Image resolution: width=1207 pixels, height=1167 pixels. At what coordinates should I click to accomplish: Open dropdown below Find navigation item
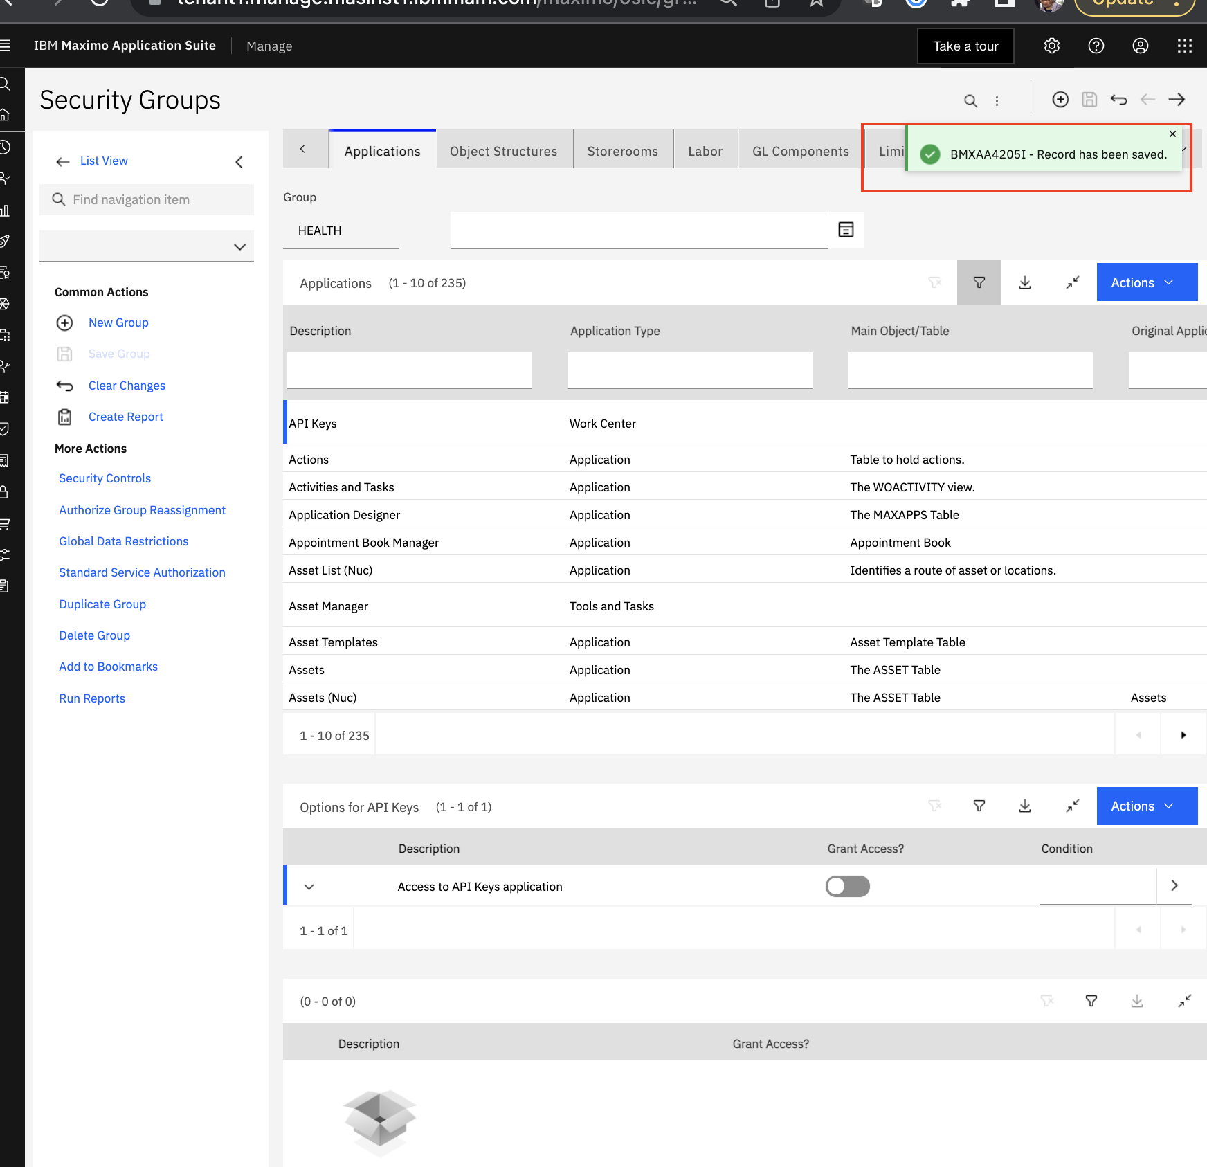click(147, 246)
